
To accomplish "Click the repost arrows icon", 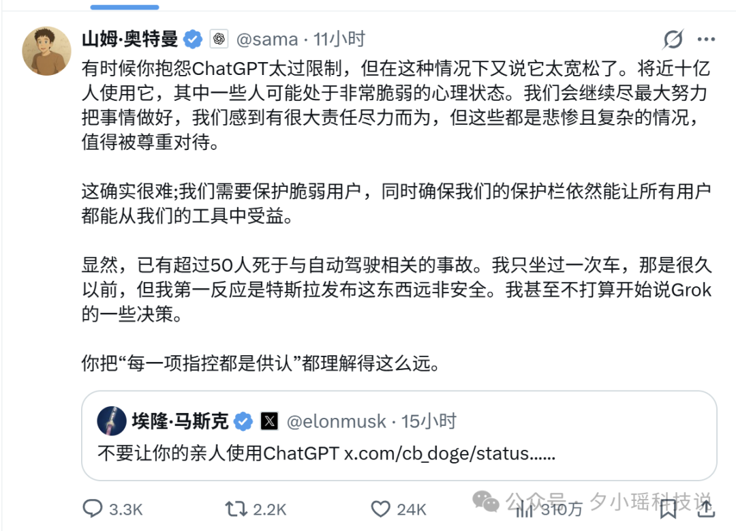I will click(x=234, y=509).
